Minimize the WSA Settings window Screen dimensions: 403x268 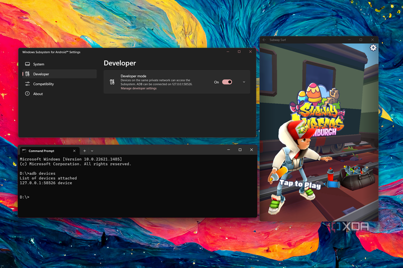[228, 51]
